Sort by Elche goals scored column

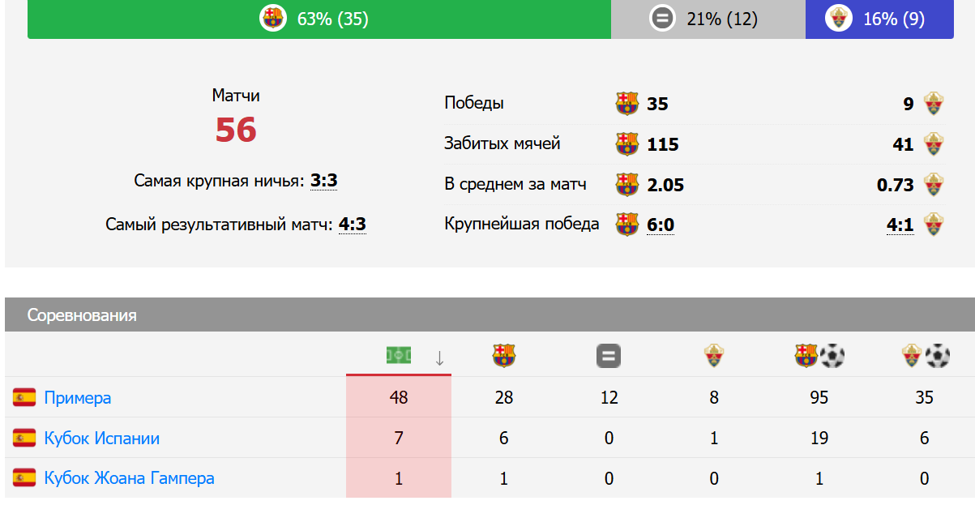(925, 356)
